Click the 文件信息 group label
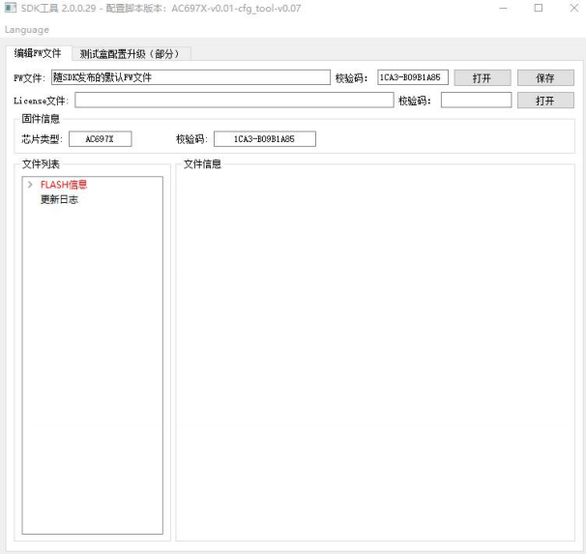Screen dimensions: 586x554 point(202,164)
